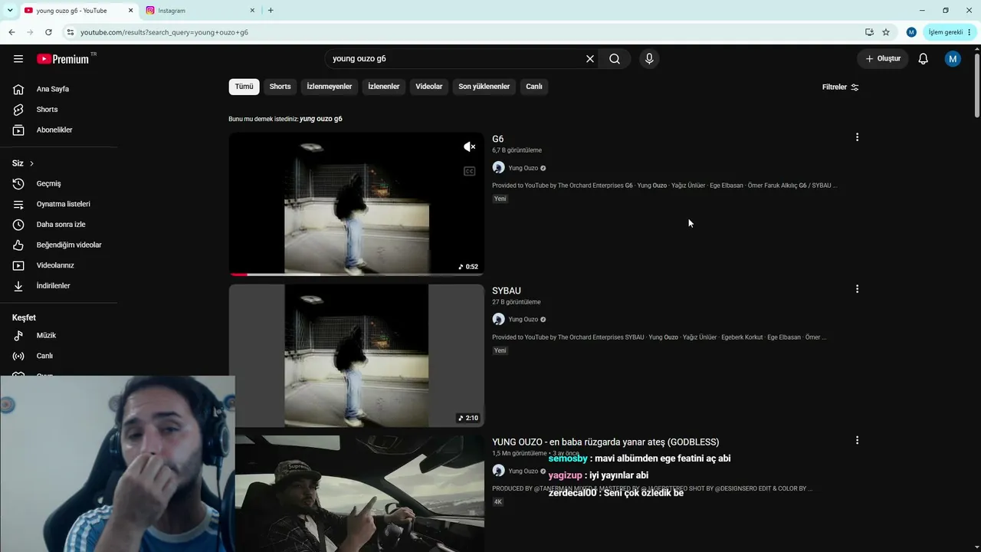Open the notifications bell

tap(924, 59)
